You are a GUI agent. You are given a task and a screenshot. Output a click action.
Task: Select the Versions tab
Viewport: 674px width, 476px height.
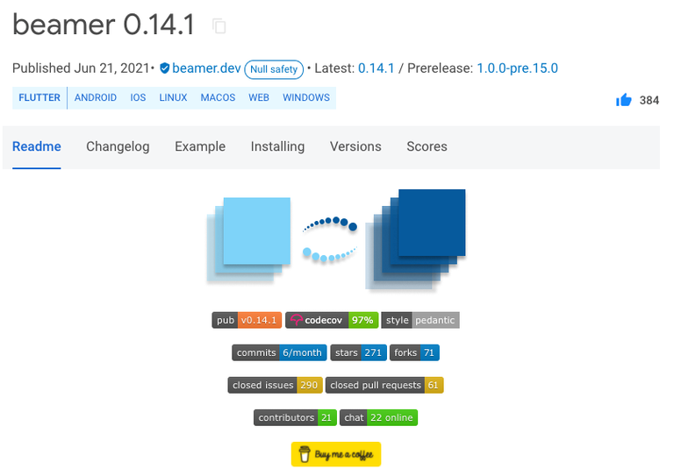coord(355,146)
